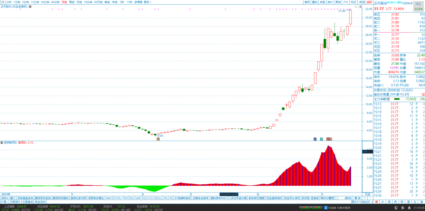
Task: Select the 1分钟 period
Action: 17,2
